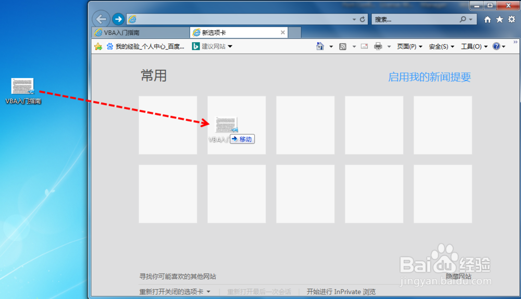This screenshot has height=299, width=521.
Task: Click 重新打开关闭的选项卡 link
Action: [x=171, y=292]
